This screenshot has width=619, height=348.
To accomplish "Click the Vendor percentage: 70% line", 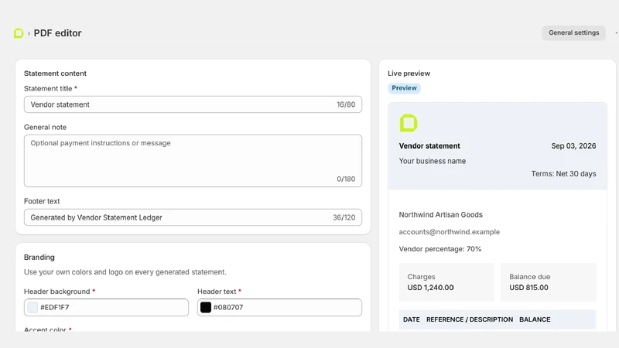I will (440, 249).
